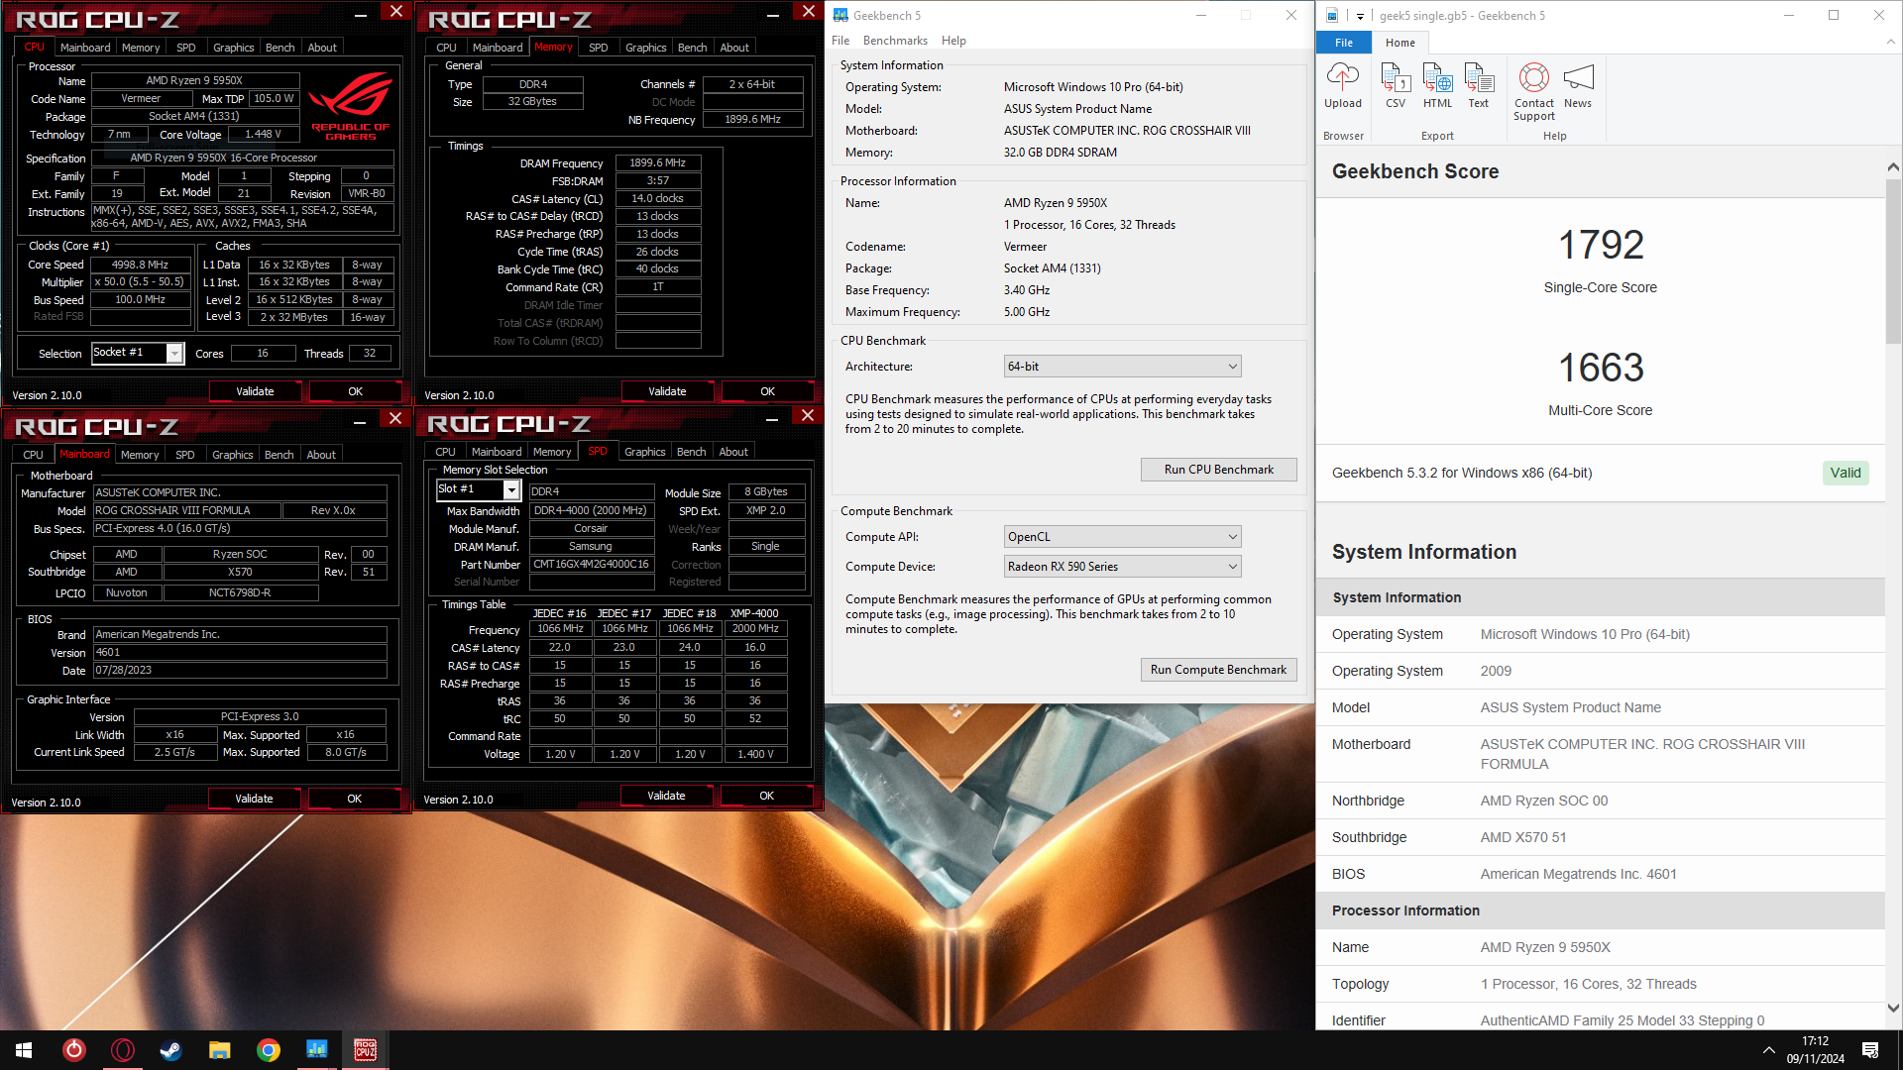Screen dimensions: 1903x1070
Task: Open News in Geekbench ribbon
Action: (1578, 85)
